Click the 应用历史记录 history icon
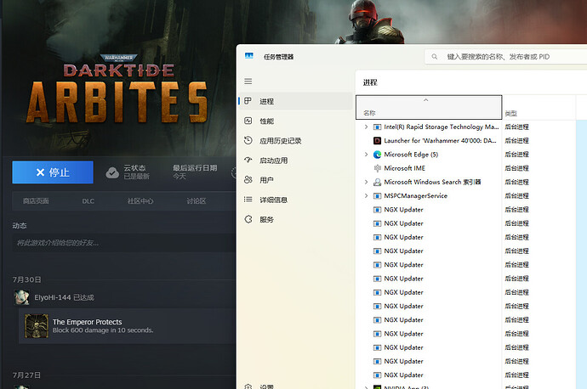587x389 pixels. click(x=248, y=140)
